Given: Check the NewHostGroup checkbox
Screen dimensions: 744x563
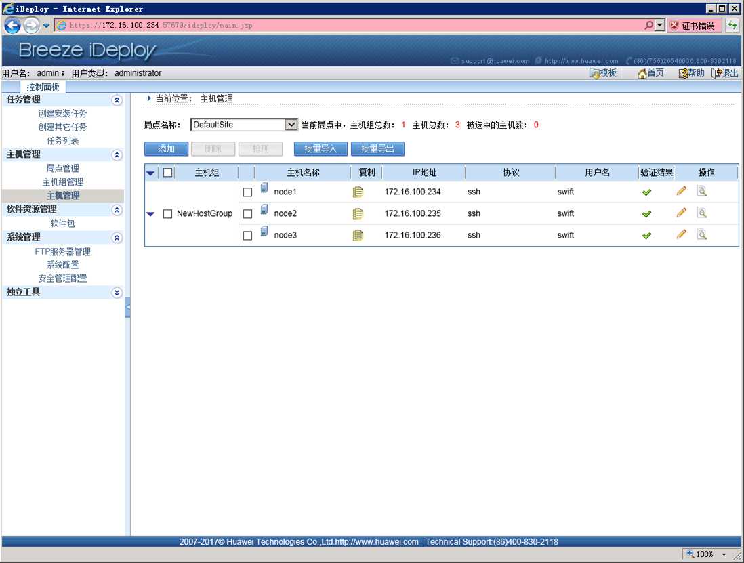Looking at the screenshot, I should 167,214.
